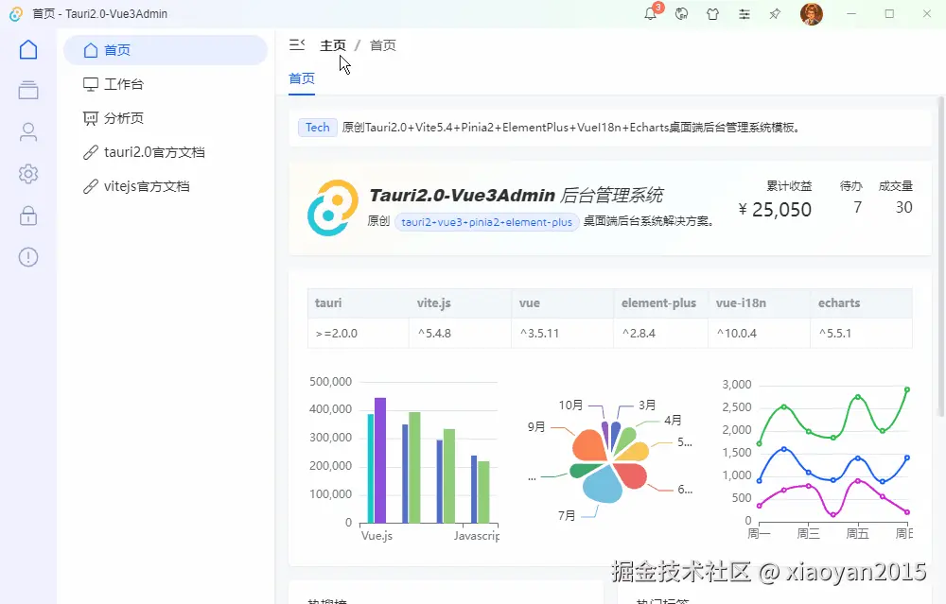Select the 首页 page tab
Screen dimensions: 946x604
click(302, 79)
